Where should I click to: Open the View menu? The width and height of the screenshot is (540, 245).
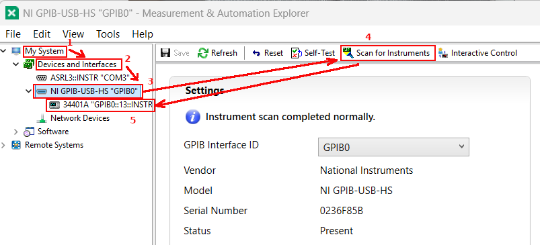[x=73, y=34]
